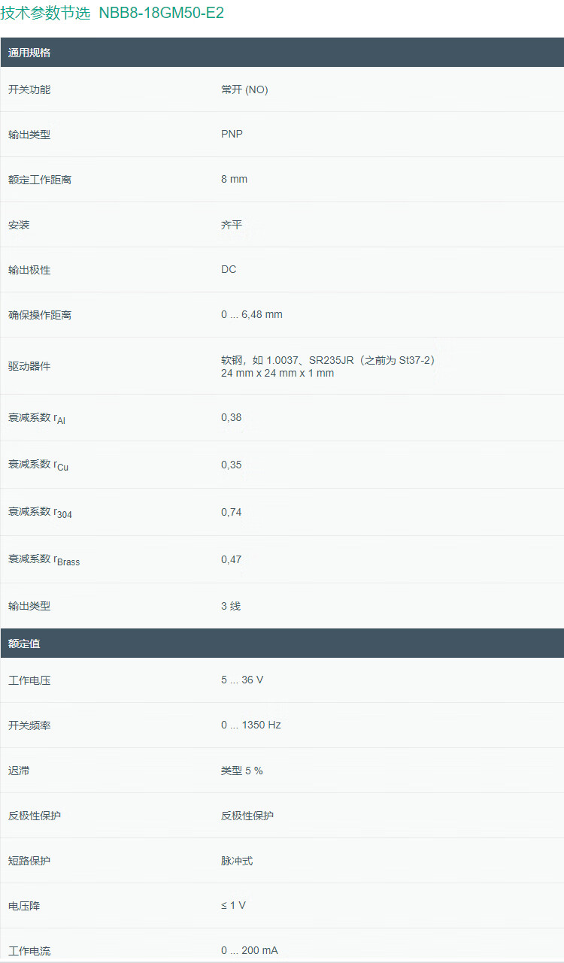Image resolution: width=564 pixels, height=963 pixels.
Task: Click the 8 mm distance value
Action: [234, 180]
